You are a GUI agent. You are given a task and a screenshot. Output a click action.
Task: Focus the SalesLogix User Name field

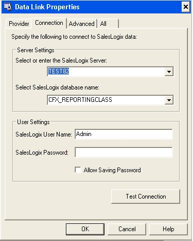click(x=124, y=134)
